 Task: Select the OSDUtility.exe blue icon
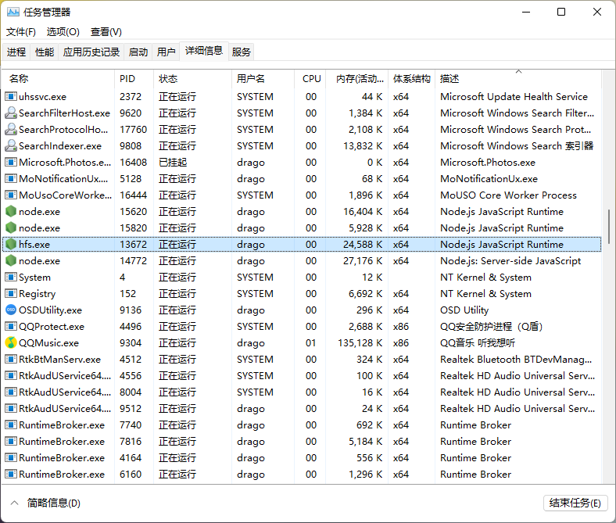click(11, 310)
